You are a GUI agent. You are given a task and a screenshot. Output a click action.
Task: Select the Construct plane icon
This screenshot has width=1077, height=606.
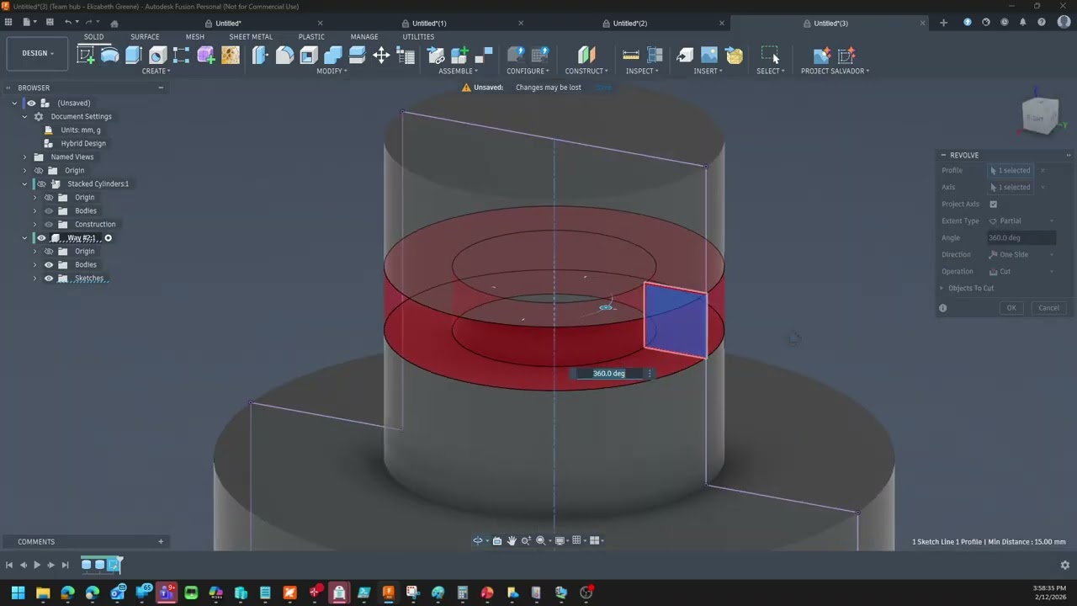coord(586,56)
